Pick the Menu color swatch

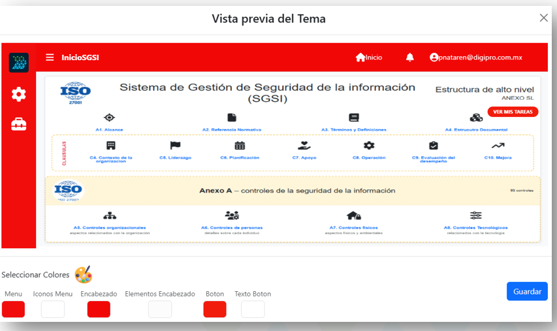tap(14, 309)
